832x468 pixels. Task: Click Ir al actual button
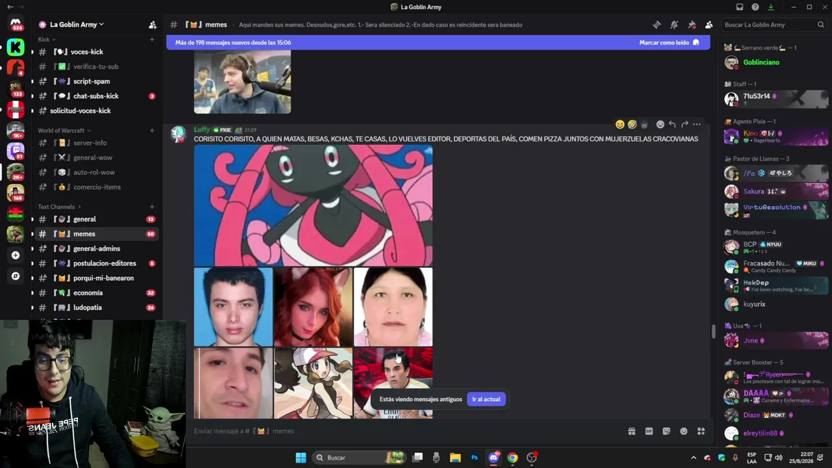tap(486, 399)
